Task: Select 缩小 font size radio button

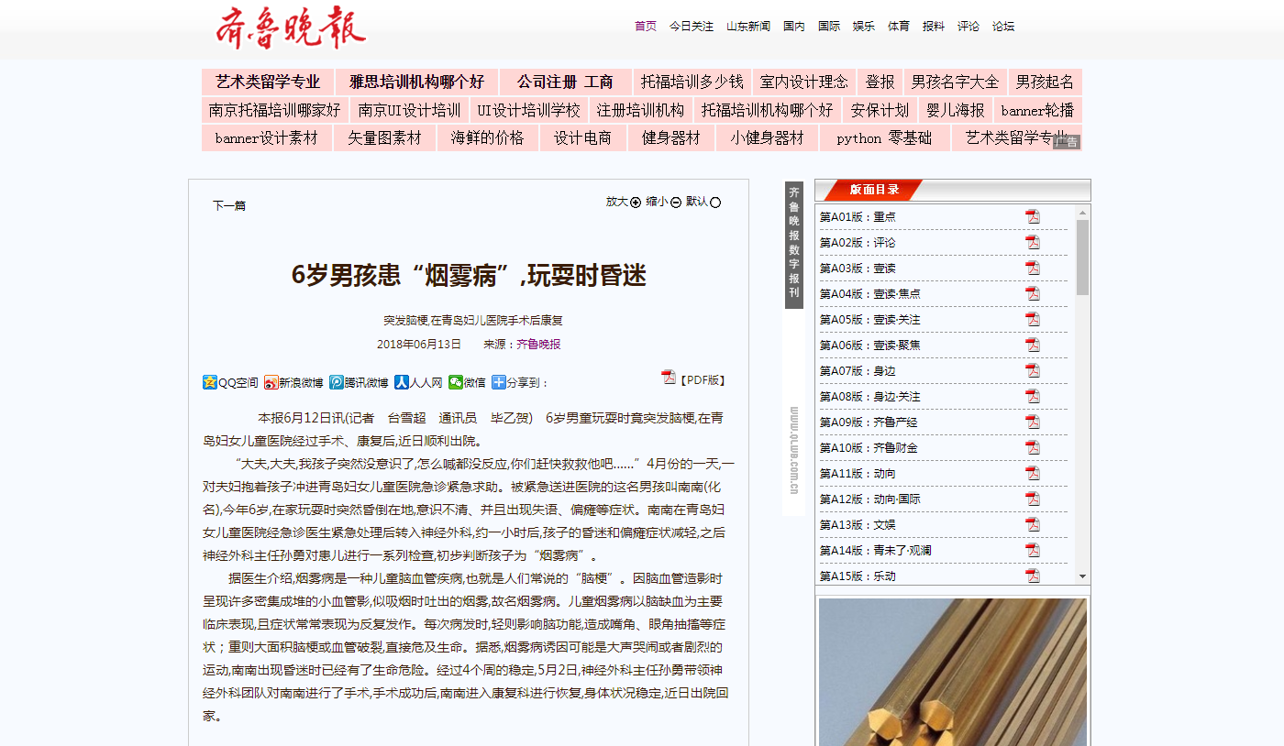Action: click(x=676, y=203)
